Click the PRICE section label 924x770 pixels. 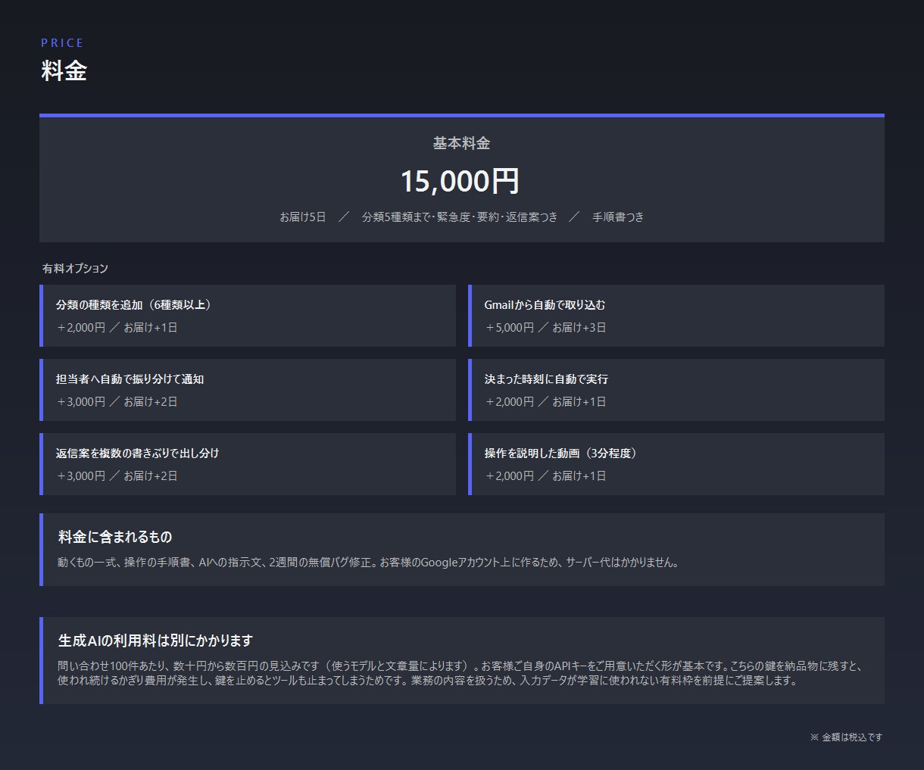(62, 43)
